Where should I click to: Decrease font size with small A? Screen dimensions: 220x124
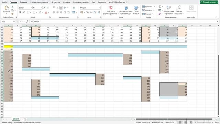click(48, 8)
